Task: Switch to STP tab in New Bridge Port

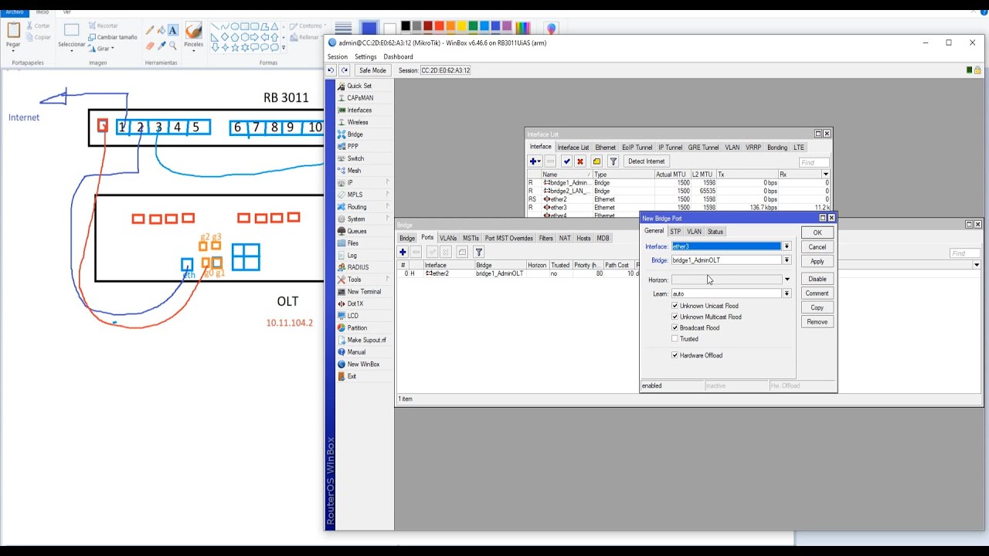Action: point(675,232)
